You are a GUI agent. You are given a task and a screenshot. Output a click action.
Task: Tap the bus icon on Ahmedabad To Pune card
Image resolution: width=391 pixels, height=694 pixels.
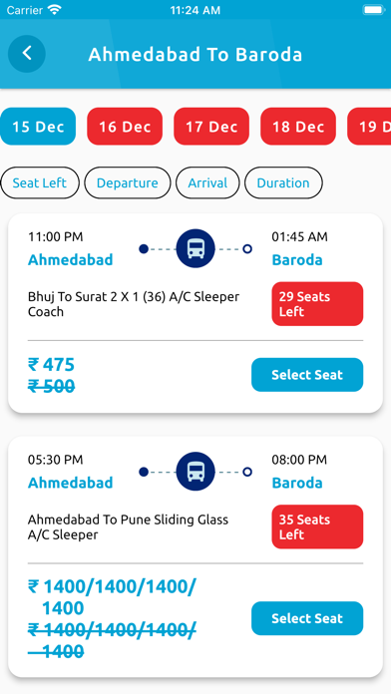pyautogui.click(x=195, y=472)
